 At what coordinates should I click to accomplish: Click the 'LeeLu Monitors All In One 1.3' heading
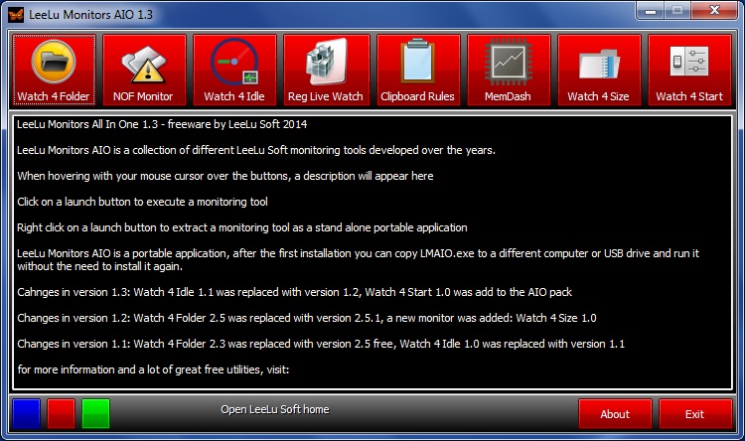pyautogui.click(x=162, y=124)
